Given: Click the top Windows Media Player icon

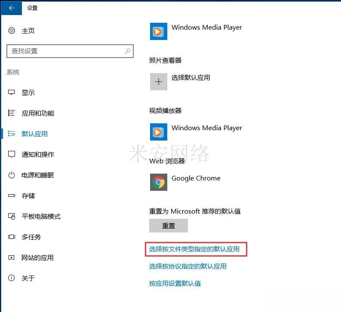Looking at the screenshot, I should coord(159,31).
